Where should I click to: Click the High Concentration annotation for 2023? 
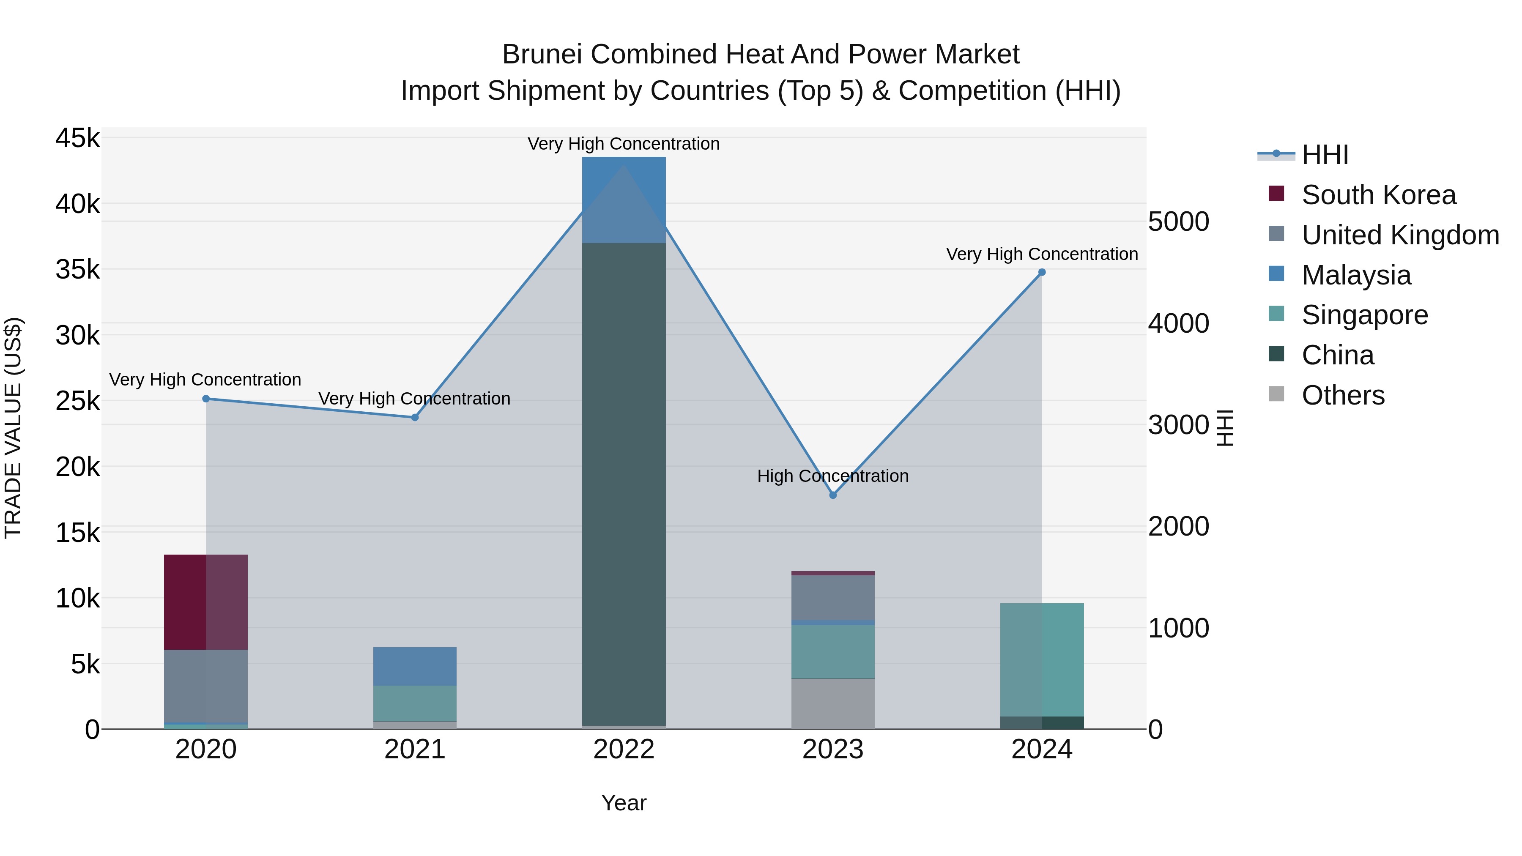coord(833,476)
